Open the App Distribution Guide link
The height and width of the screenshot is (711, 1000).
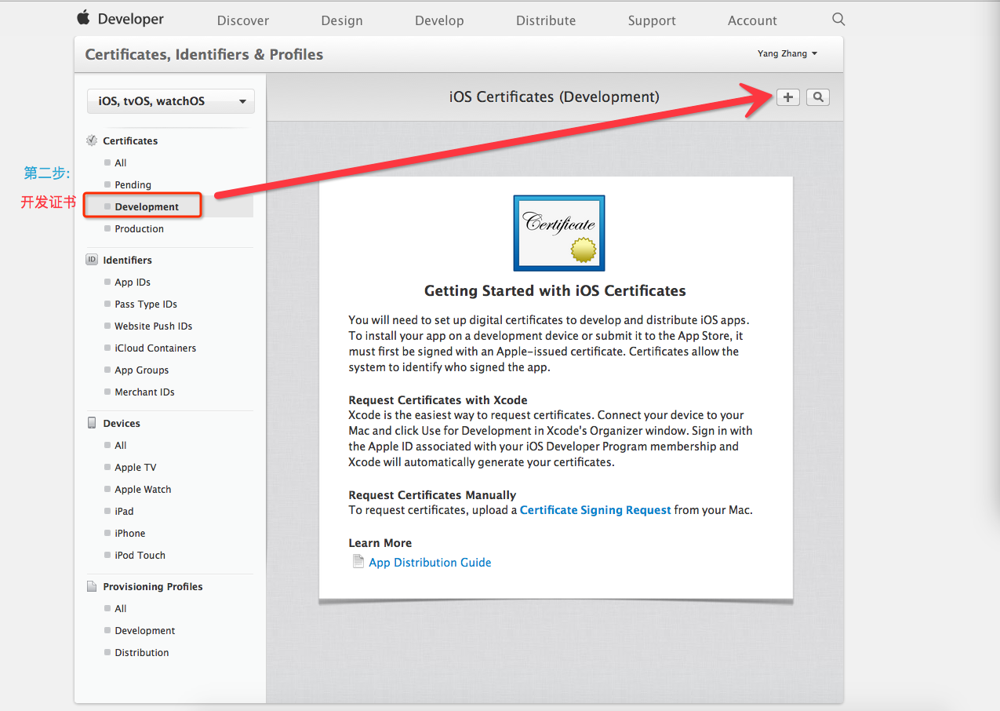(x=430, y=563)
